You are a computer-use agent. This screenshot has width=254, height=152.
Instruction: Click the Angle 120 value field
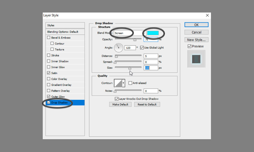tap(130, 48)
